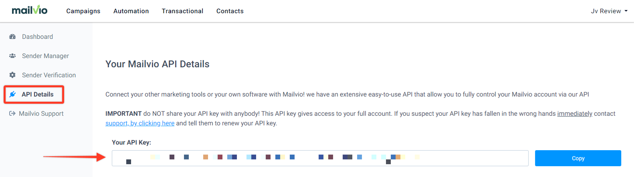Open the Campaigns menu
Viewport: 634px width, 177px height.
pos(83,11)
